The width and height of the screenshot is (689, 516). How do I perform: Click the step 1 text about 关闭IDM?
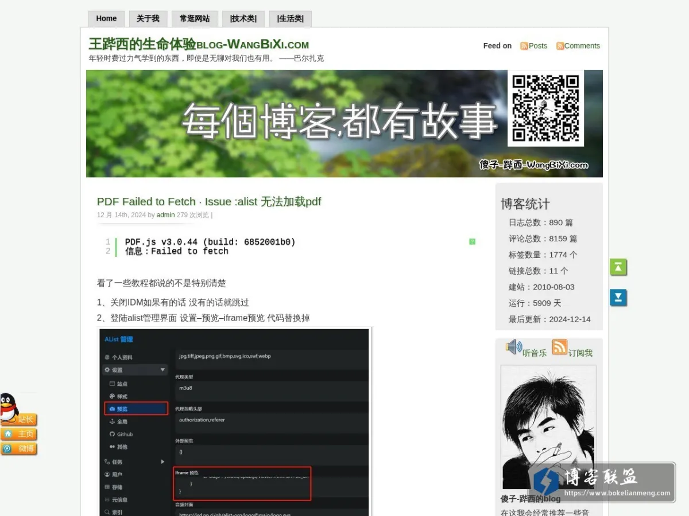click(x=173, y=302)
